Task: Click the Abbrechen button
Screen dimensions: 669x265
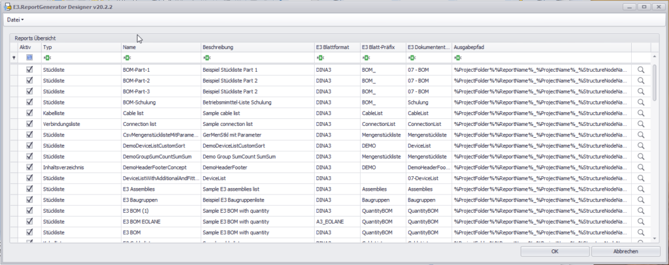Action: (625, 251)
